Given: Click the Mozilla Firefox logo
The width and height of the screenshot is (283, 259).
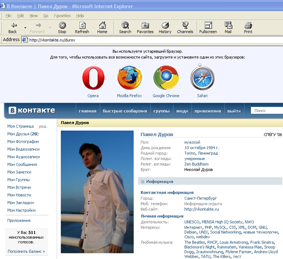Looking at the screenshot, I should (x=129, y=78).
